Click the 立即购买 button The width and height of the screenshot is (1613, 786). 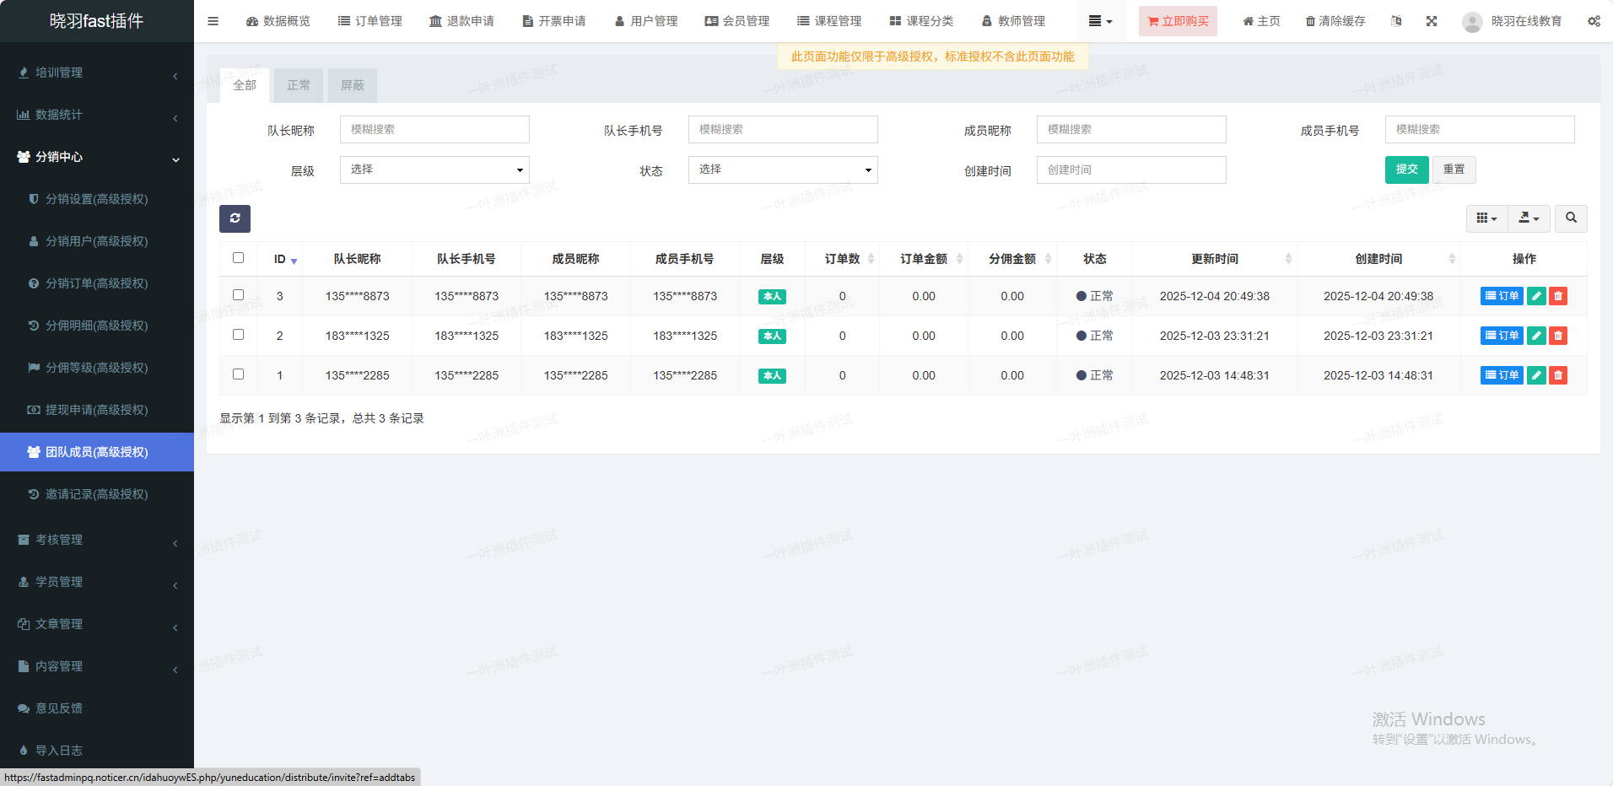(1178, 21)
